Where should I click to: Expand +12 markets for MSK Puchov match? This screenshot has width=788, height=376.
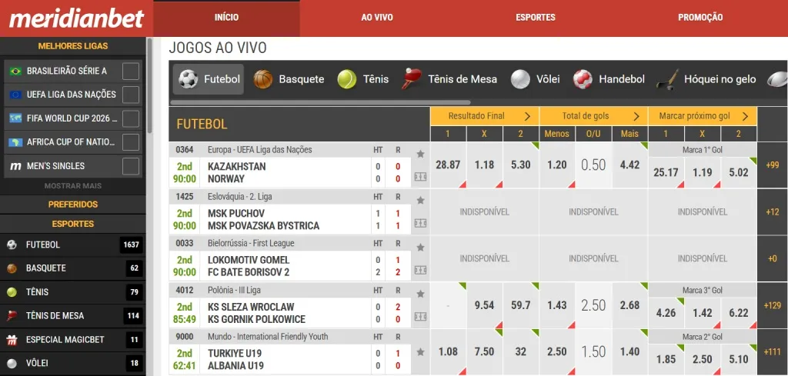[773, 212]
